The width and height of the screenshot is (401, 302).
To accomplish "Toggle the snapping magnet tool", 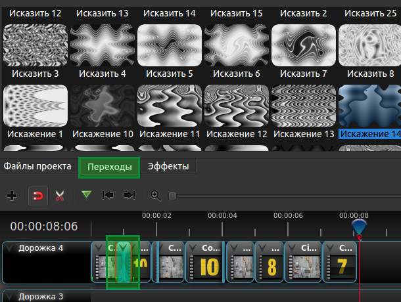I will [38, 196].
